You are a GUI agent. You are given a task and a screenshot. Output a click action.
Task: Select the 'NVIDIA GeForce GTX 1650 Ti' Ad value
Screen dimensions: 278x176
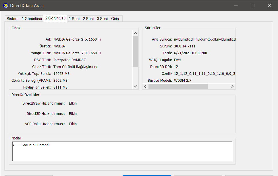[77, 39]
